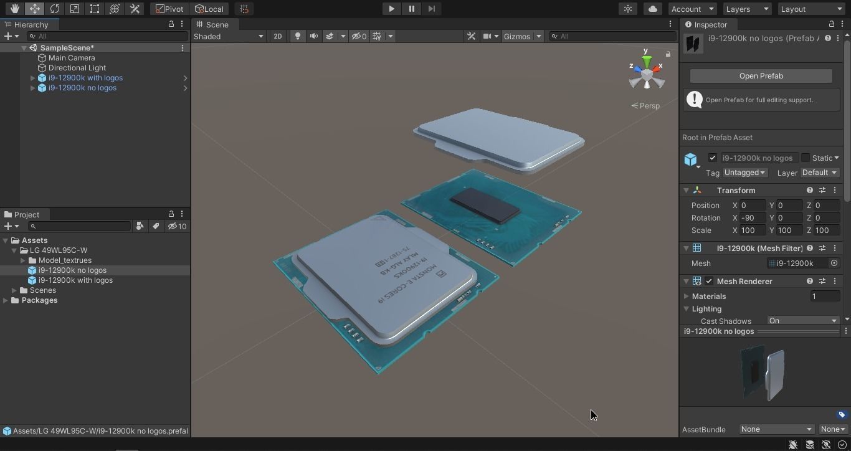Expand Model_textrues folder
The image size is (851, 451).
23,260
